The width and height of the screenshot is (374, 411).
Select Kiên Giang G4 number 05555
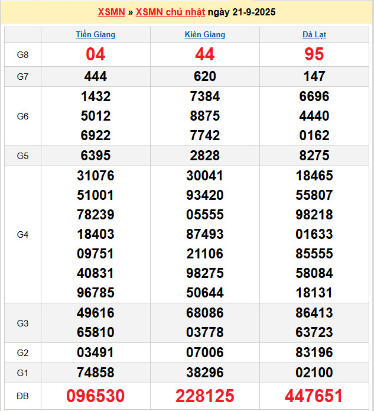[x=205, y=215]
